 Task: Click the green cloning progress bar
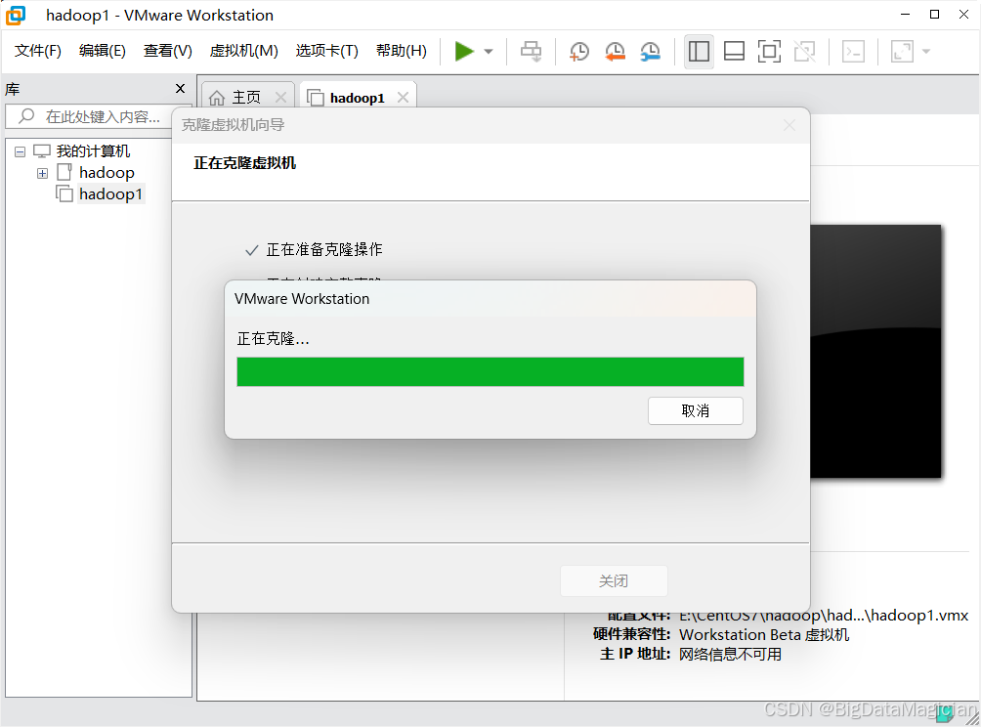coord(490,371)
